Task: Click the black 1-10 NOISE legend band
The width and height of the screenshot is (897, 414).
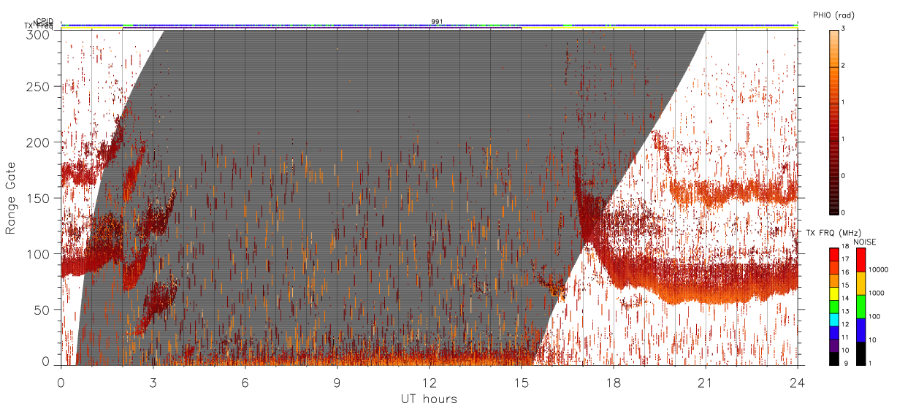Action: click(861, 353)
